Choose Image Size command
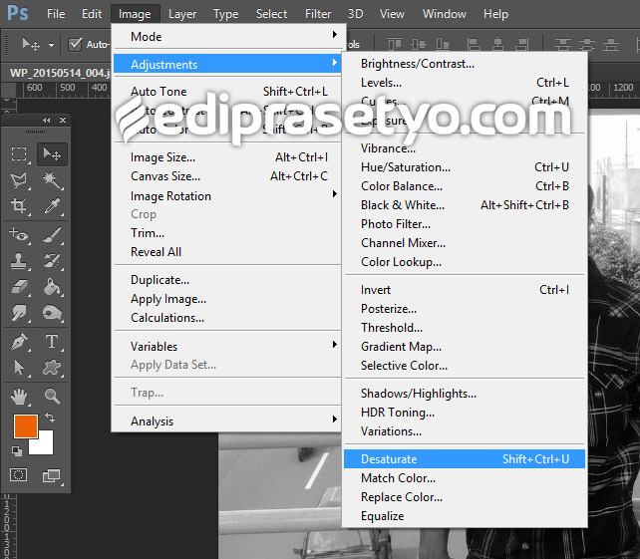640x559 pixels. (x=227, y=157)
